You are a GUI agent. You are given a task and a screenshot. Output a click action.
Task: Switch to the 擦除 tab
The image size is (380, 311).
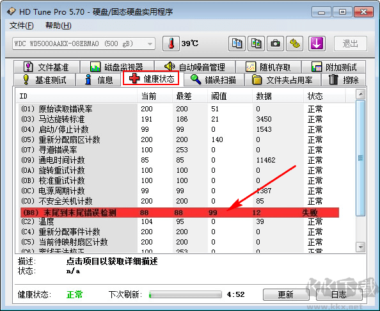[x=344, y=80]
